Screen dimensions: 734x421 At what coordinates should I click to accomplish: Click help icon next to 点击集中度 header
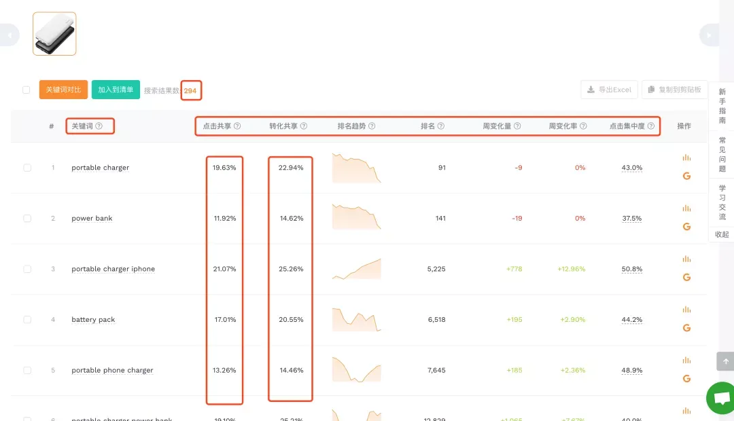pyautogui.click(x=650, y=126)
